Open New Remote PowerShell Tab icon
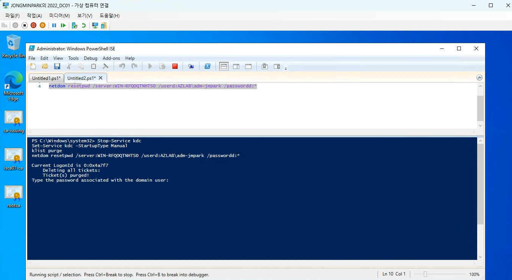The height and width of the screenshot is (280, 512). [191, 67]
